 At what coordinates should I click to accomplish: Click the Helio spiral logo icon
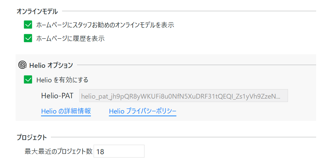pos(22,65)
